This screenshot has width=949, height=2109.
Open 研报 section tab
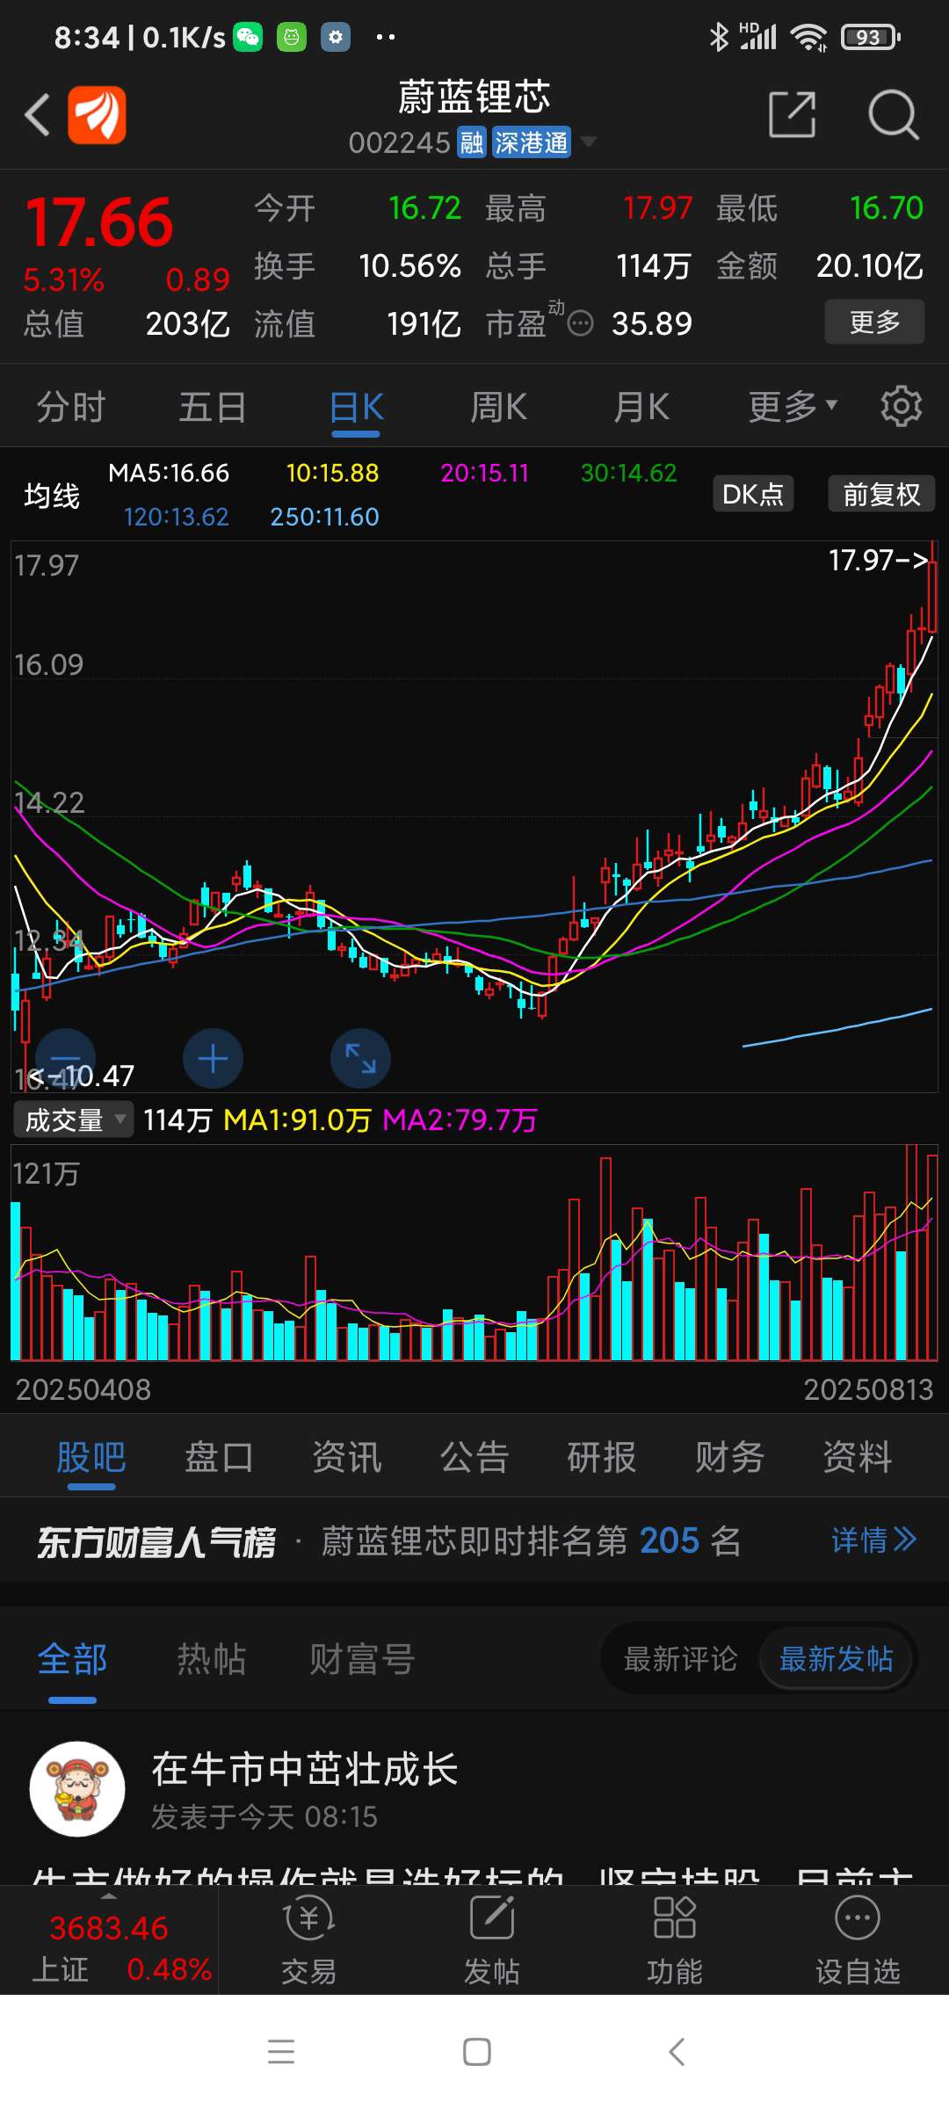tap(602, 1457)
